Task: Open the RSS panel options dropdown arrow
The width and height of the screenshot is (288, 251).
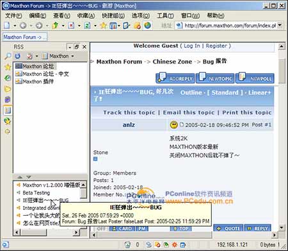Action: pyautogui.click(x=70, y=47)
